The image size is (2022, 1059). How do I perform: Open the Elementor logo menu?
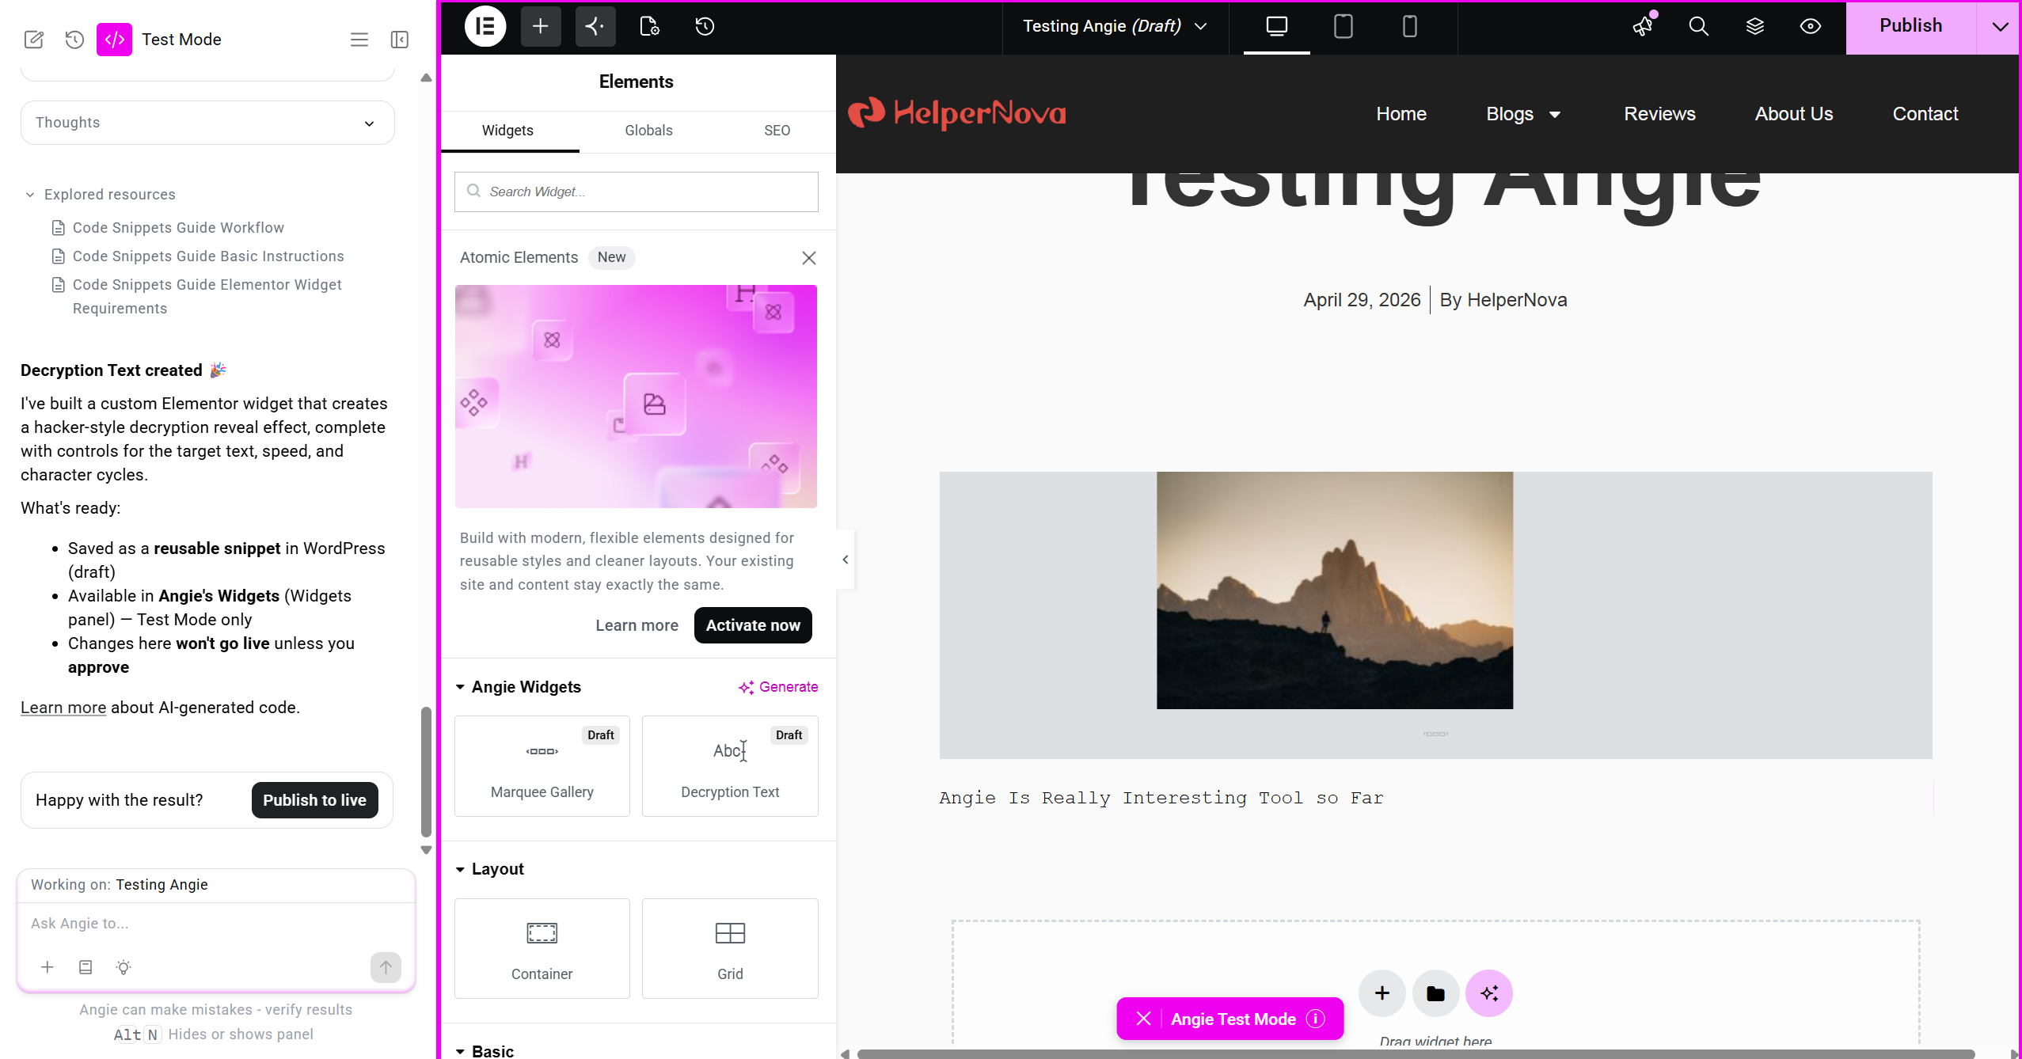(485, 26)
